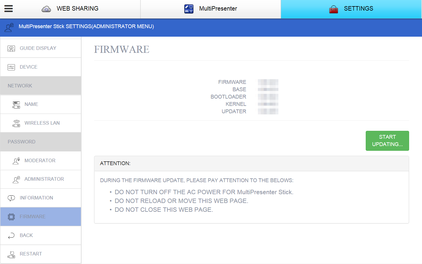Select the Name icon under Network
Image resolution: width=422 pixels, height=264 pixels.
(x=16, y=105)
